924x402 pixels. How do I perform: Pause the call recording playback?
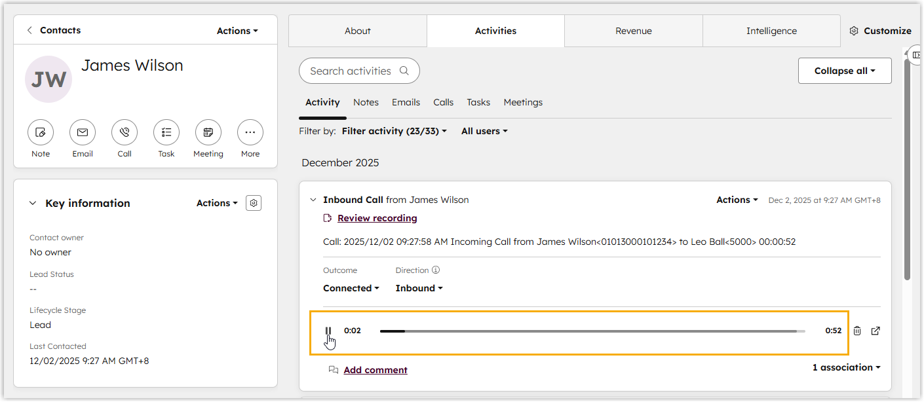328,331
